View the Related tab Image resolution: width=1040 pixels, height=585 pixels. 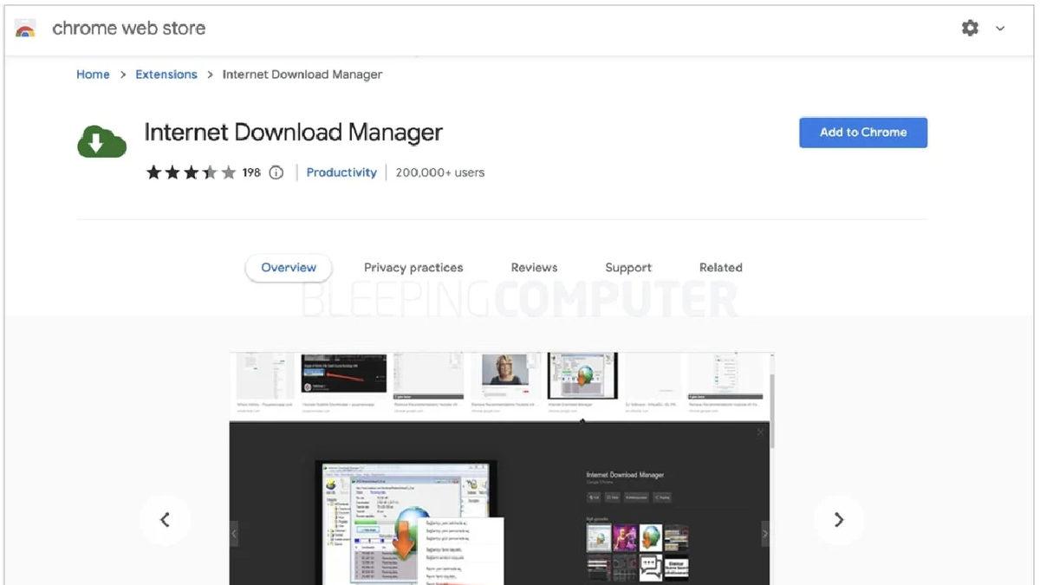[x=720, y=267]
